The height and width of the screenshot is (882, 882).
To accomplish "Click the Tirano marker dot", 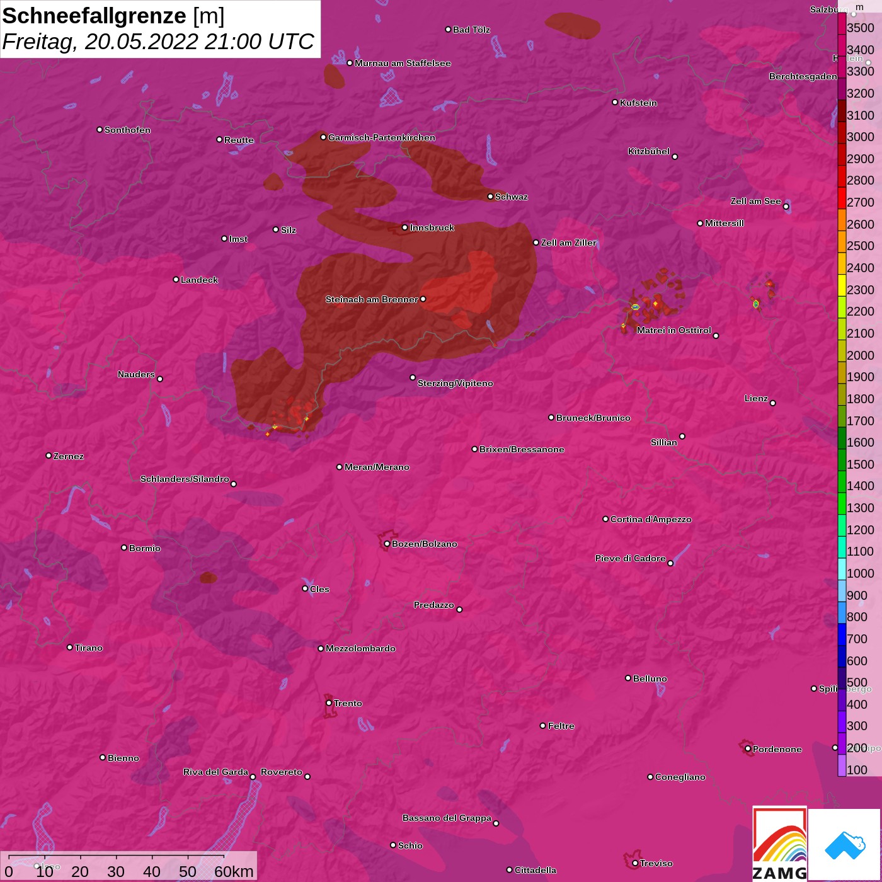I will click(x=70, y=647).
